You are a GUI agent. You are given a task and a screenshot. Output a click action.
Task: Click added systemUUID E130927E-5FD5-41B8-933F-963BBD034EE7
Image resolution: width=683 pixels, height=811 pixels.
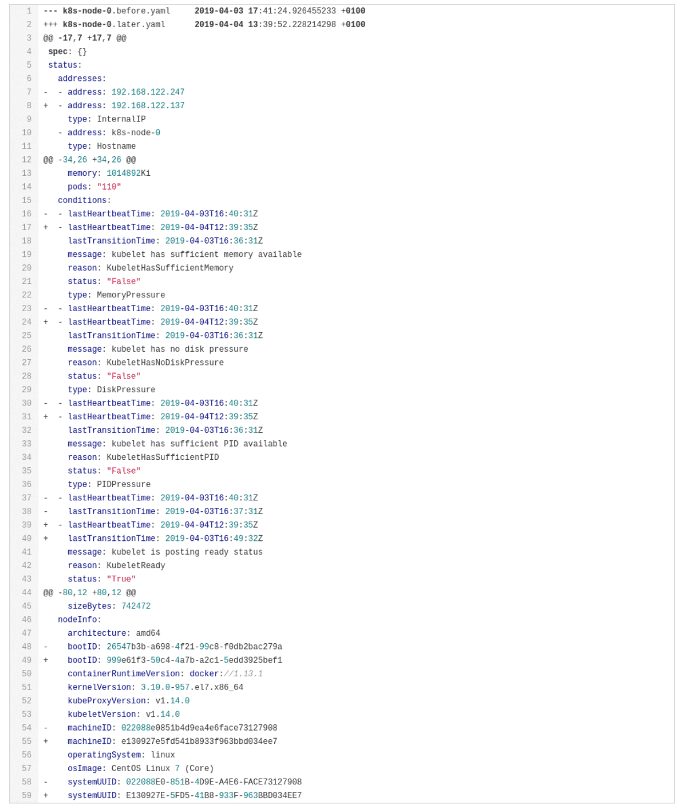214,796
